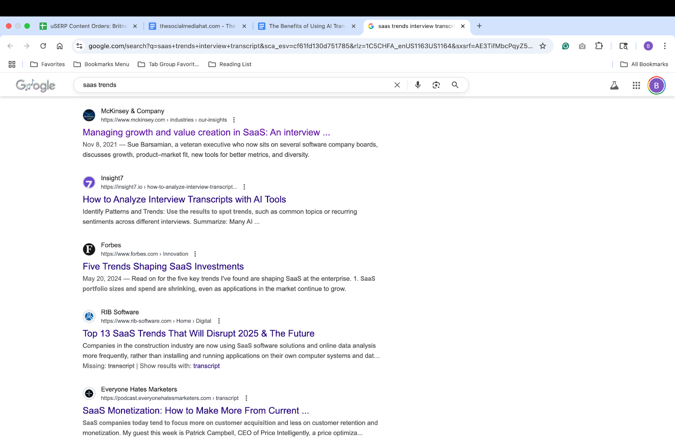Screen dimensions: 675x439
Task: Click the www.forbes.com Innovation breadcrumb
Action: tap(145, 254)
